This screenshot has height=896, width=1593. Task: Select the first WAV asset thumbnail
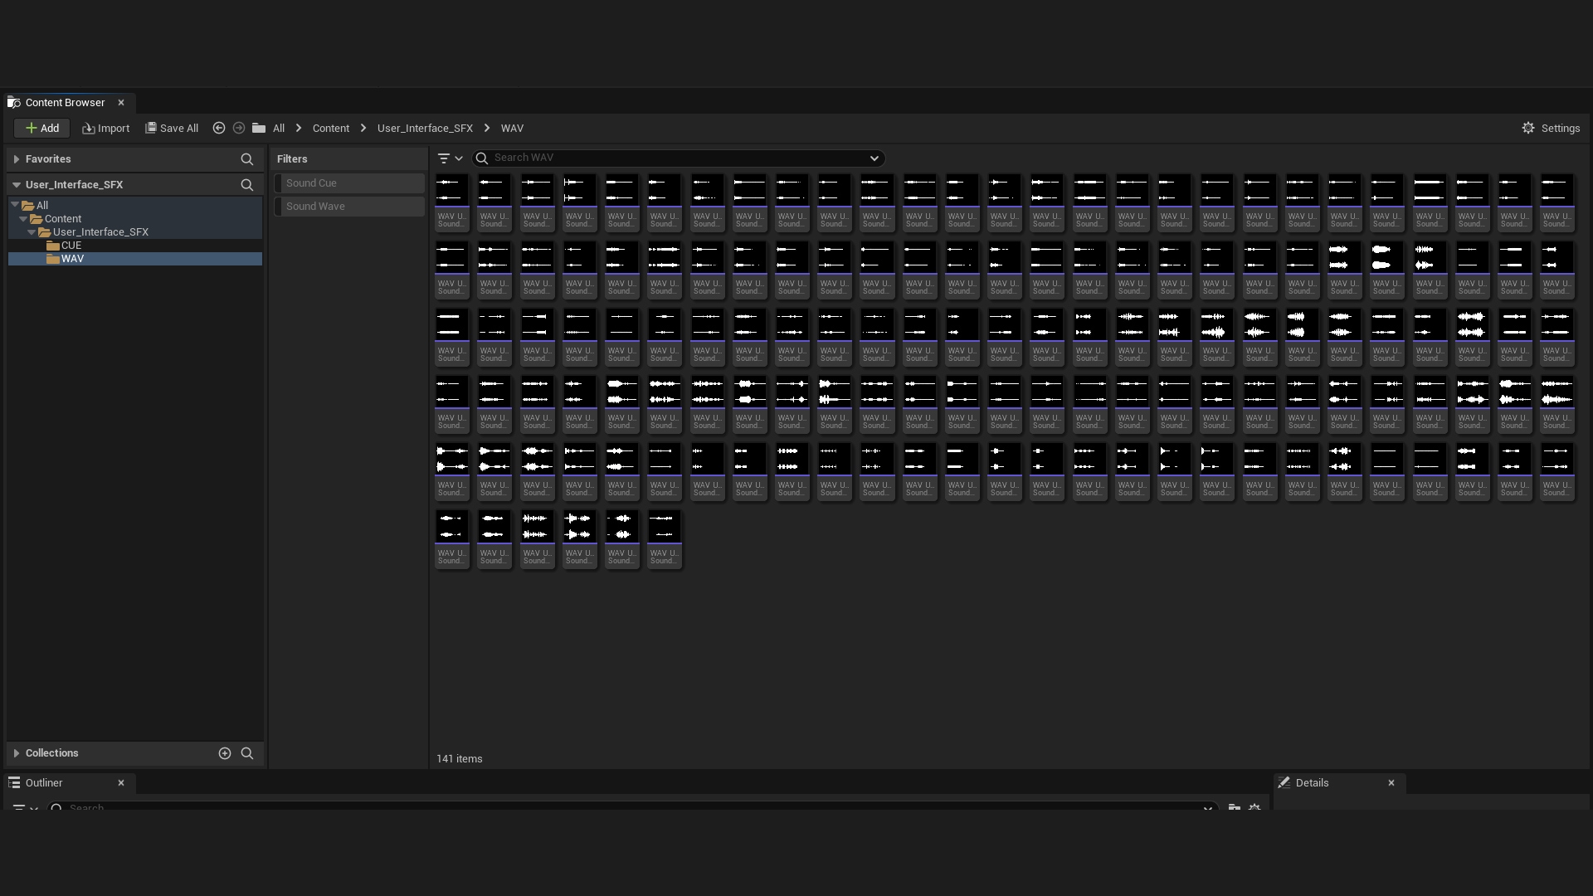pos(451,202)
